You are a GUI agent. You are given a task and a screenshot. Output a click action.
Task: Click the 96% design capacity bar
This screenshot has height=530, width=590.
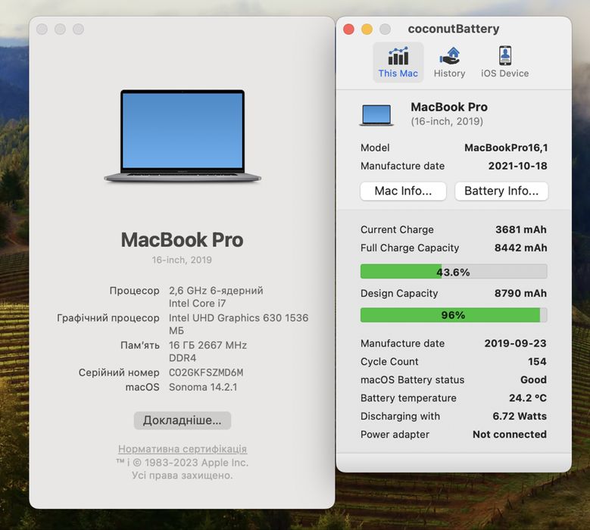tap(454, 315)
